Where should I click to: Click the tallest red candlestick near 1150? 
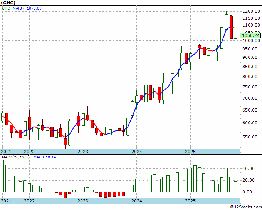tap(231, 27)
